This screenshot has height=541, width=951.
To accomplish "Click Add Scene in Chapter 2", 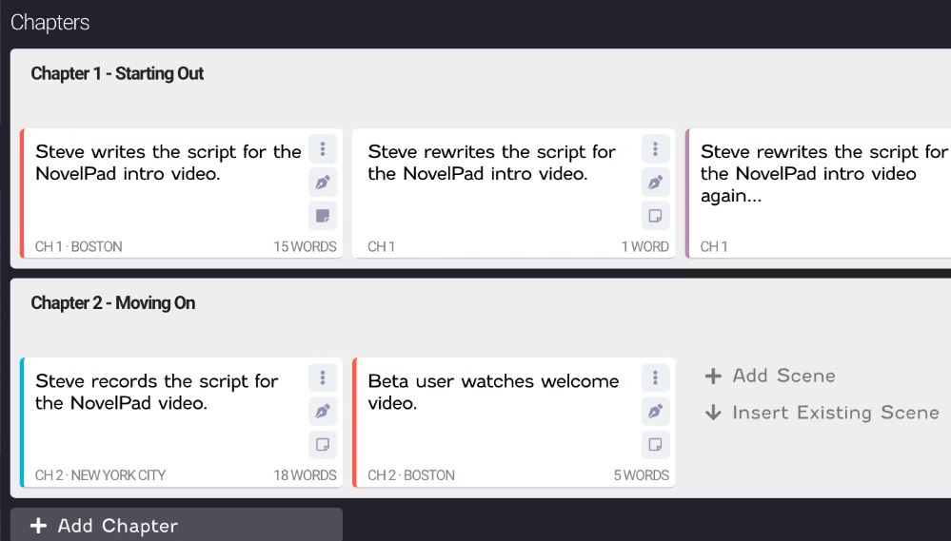I will 770,376.
